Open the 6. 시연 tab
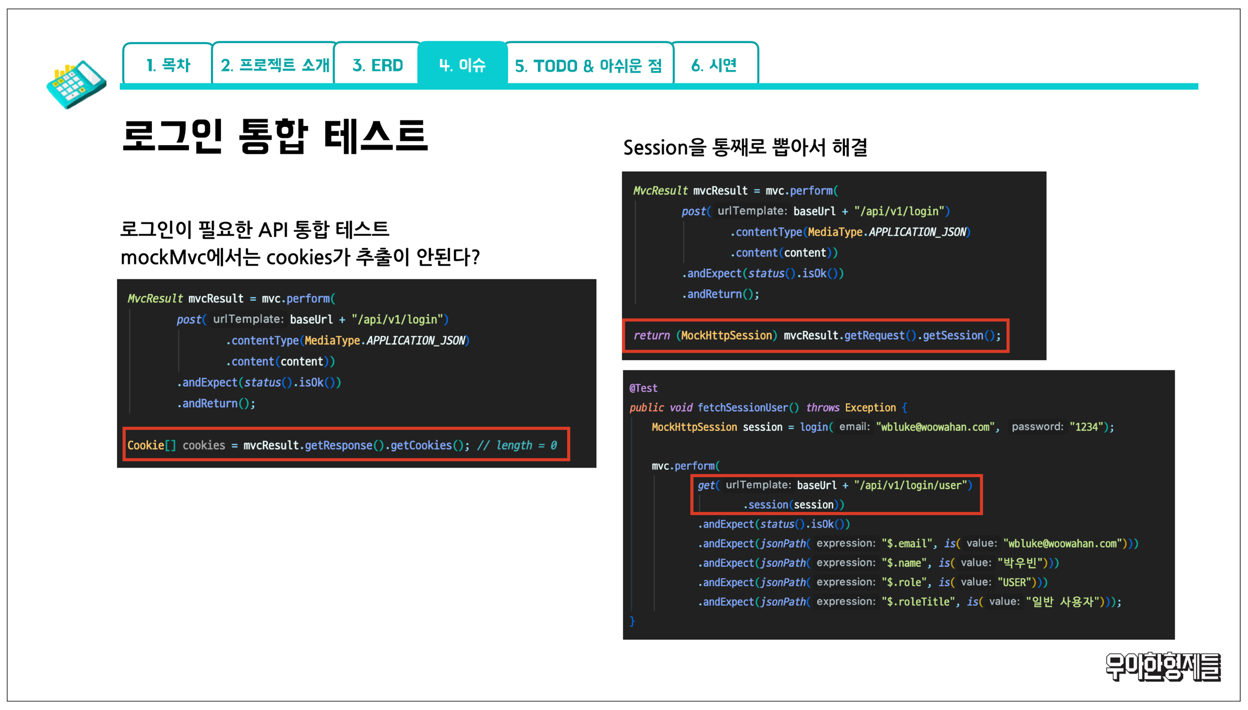Image resolution: width=1248 pixels, height=710 pixels. [x=714, y=65]
